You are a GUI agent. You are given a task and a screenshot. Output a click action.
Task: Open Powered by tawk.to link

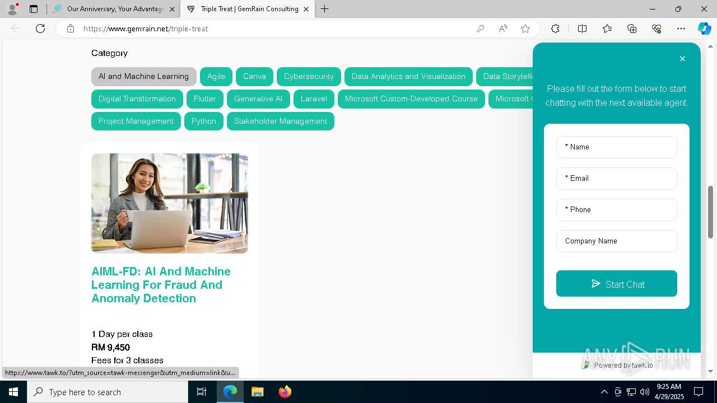click(618, 365)
